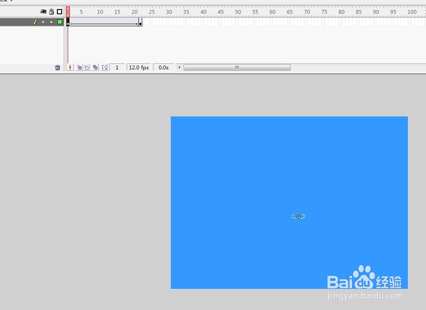Click the timeline scrollbar's left arrow
Viewport: 426px width, 310px height.
(x=179, y=67)
